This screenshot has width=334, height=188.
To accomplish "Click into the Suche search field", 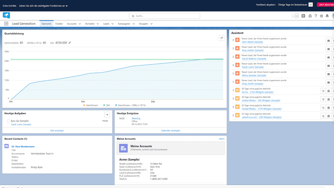I will 164,16.
